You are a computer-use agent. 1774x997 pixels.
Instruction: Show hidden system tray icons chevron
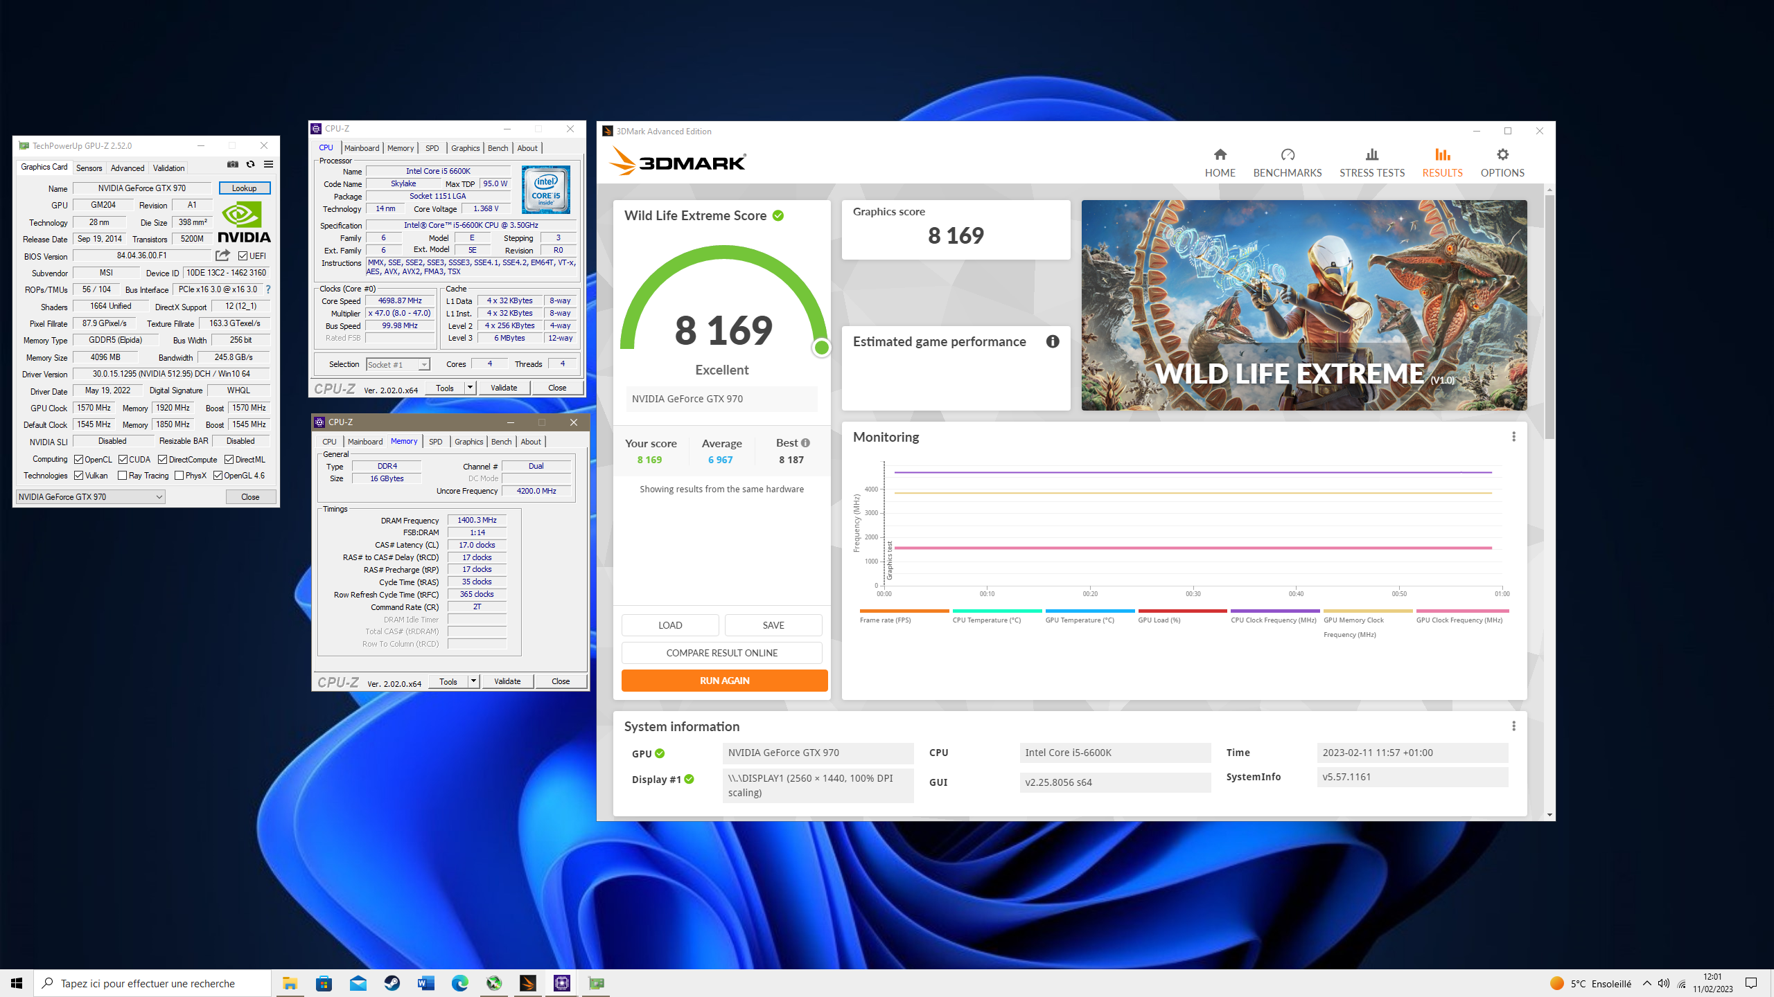coord(1647,983)
